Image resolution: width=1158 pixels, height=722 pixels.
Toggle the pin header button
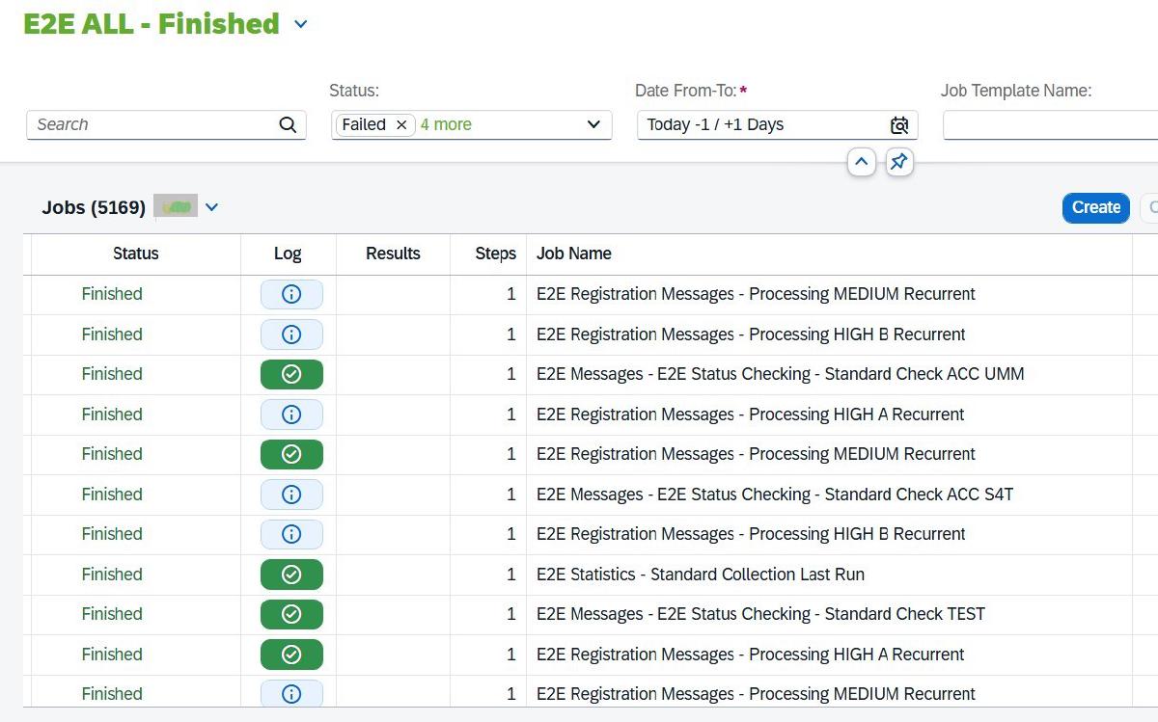pyautogui.click(x=898, y=162)
